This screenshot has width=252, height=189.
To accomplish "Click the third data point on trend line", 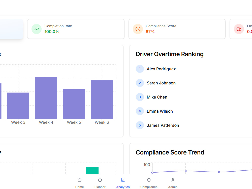I will [x=219, y=172].
